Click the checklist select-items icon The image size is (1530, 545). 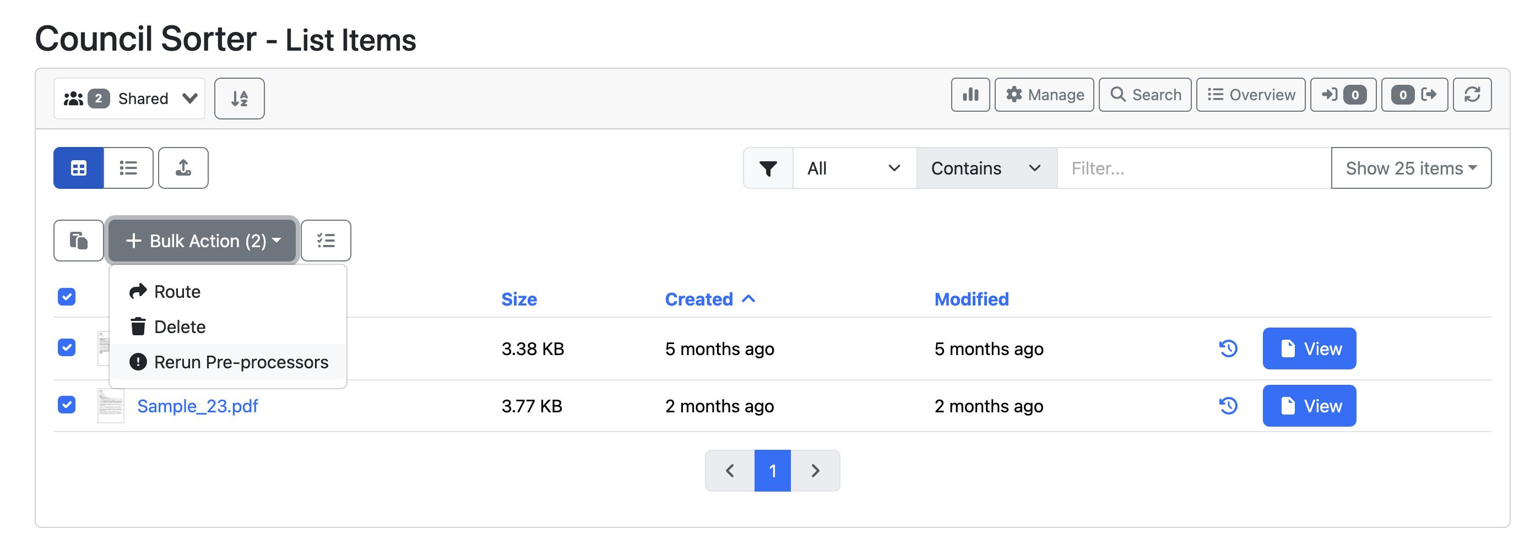coord(326,241)
